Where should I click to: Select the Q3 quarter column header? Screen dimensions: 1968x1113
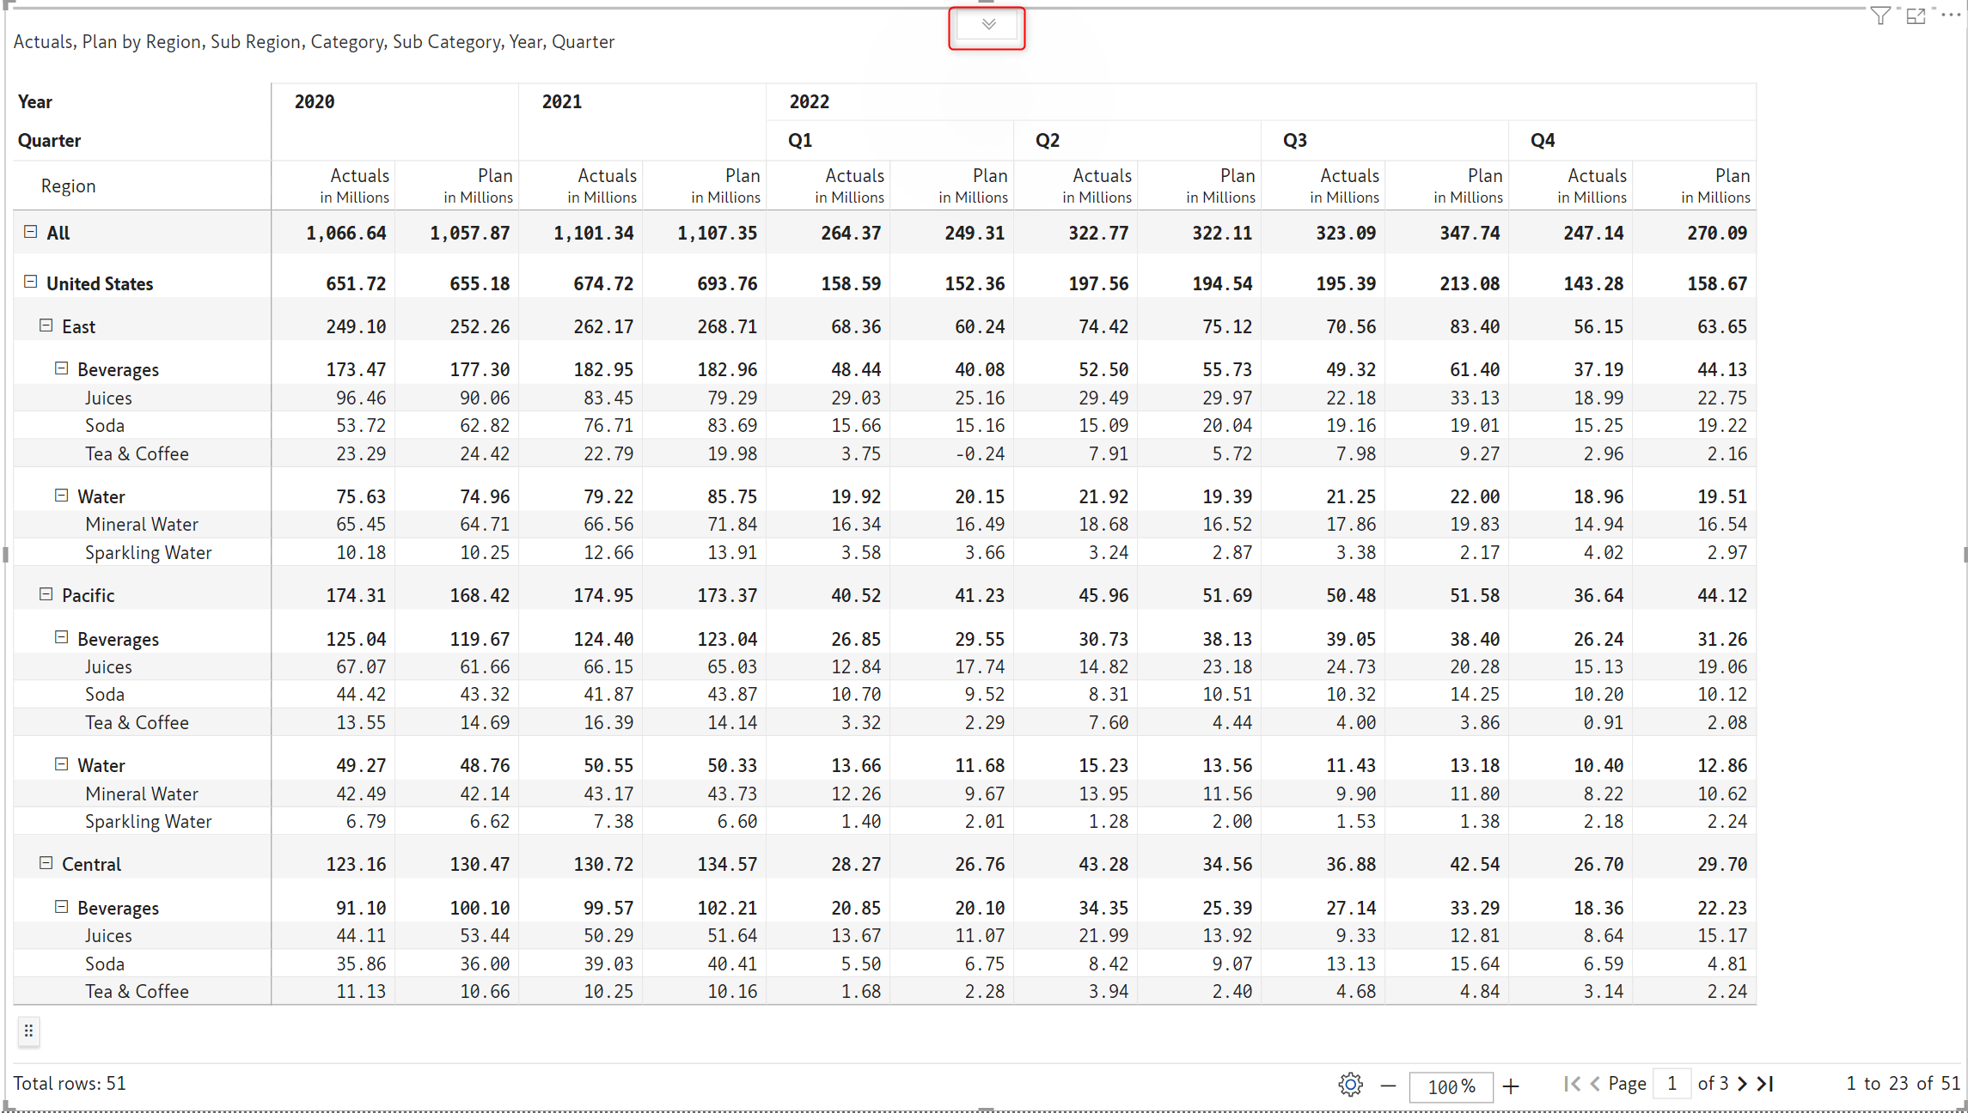pyautogui.click(x=1294, y=141)
